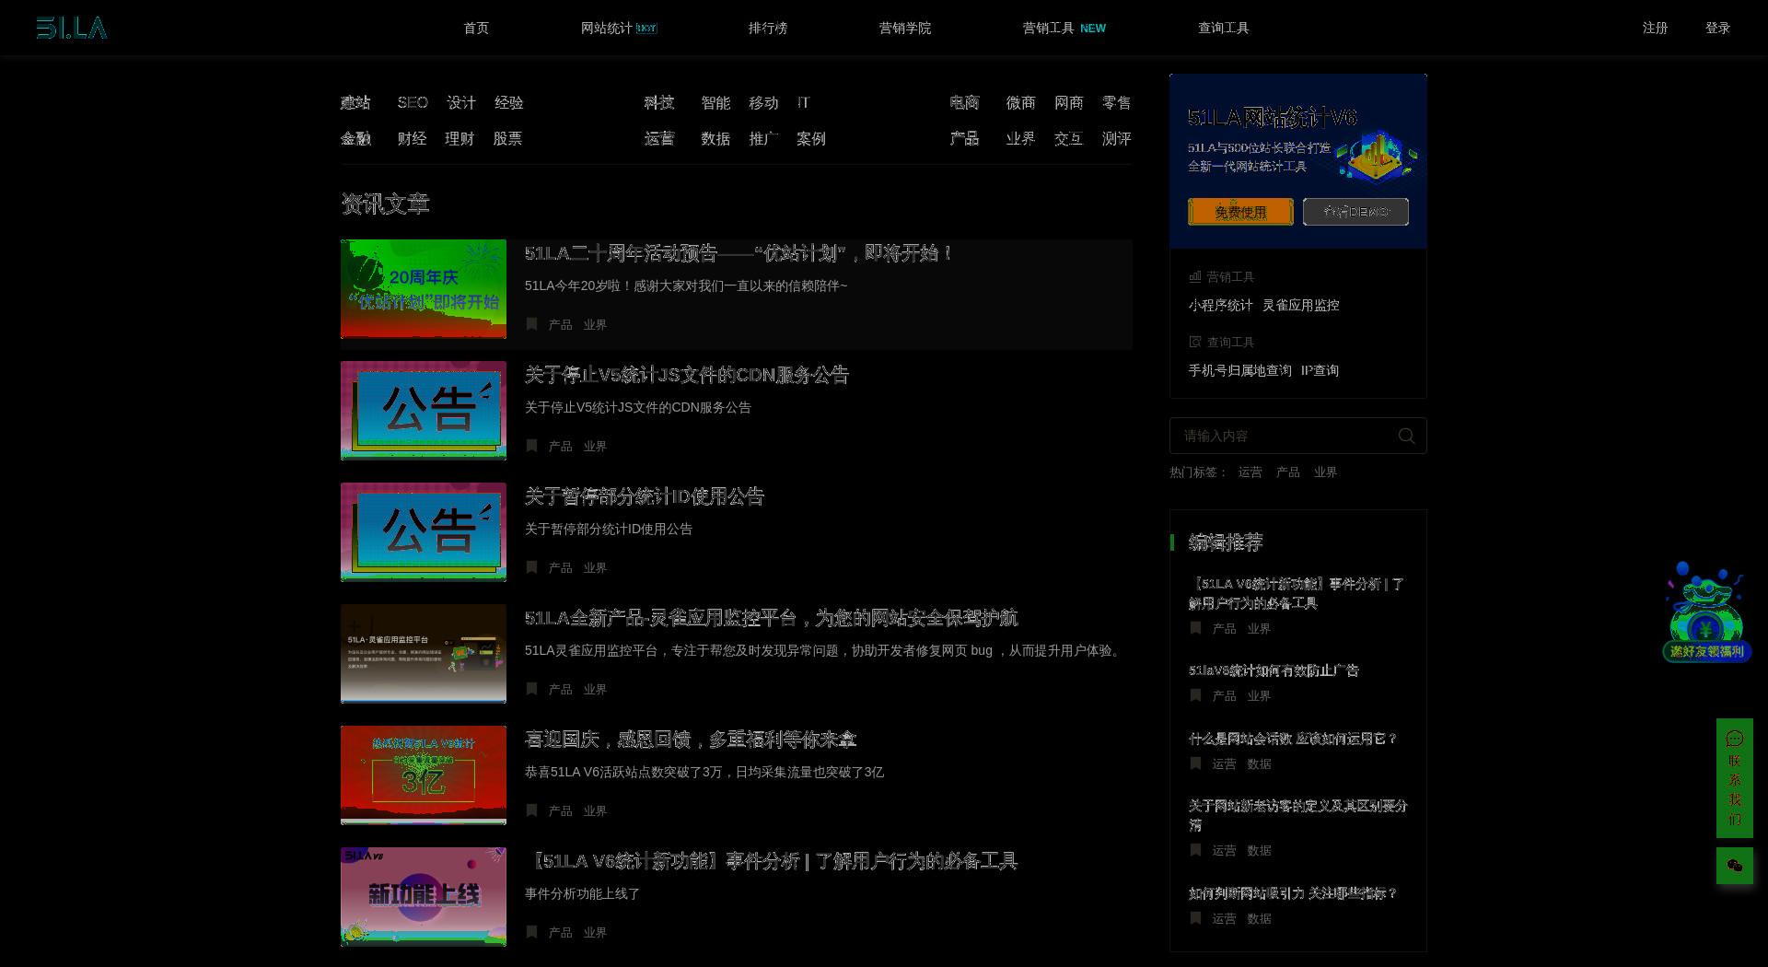Open 首页 in the top navigation

click(x=476, y=29)
